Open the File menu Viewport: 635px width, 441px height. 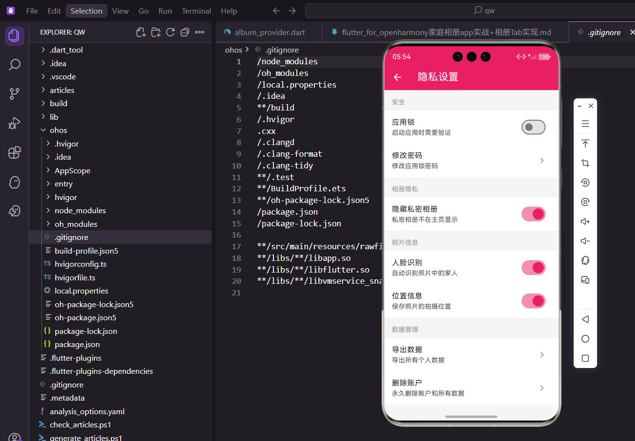[x=32, y=11]
